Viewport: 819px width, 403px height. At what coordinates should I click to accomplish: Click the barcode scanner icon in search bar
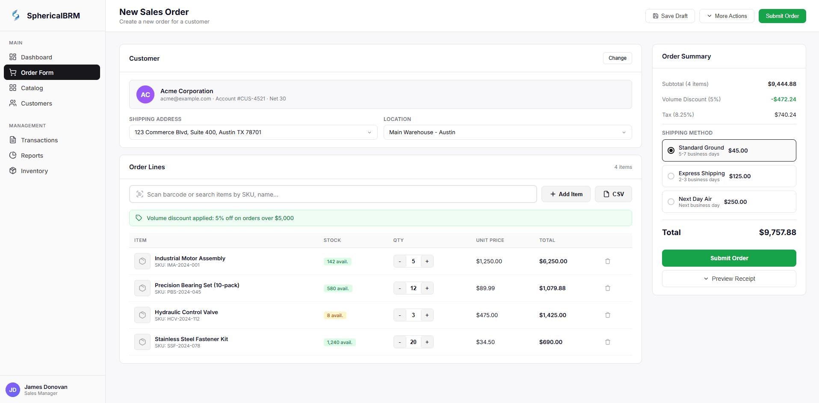click(x=139, y=194)
